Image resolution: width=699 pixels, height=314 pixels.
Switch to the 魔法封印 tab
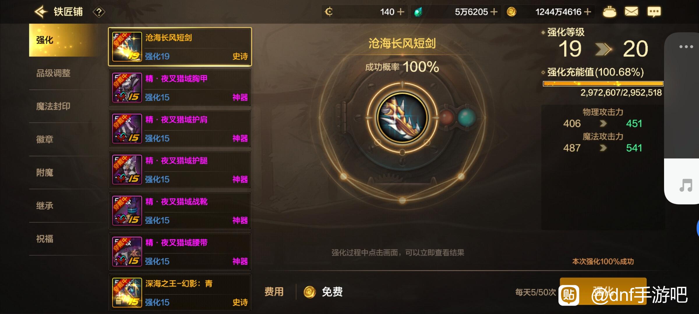point(53,106)
